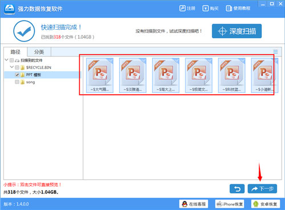Collapse the 扫描到的文件 root tree node
285x210 pixels.
[6, 60]
